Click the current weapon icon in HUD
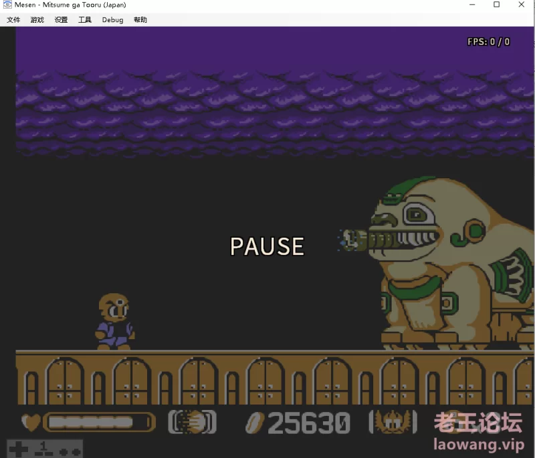This screenshot has width=535, height=458. (x=192, y=422)
